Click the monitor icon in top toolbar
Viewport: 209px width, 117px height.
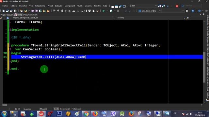pyautogui.click(x=124, y=6)
